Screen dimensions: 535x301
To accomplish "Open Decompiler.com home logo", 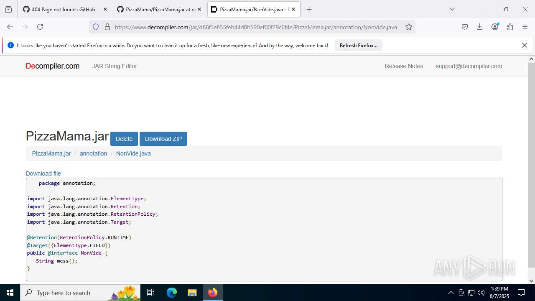I will tap(53, 66).
